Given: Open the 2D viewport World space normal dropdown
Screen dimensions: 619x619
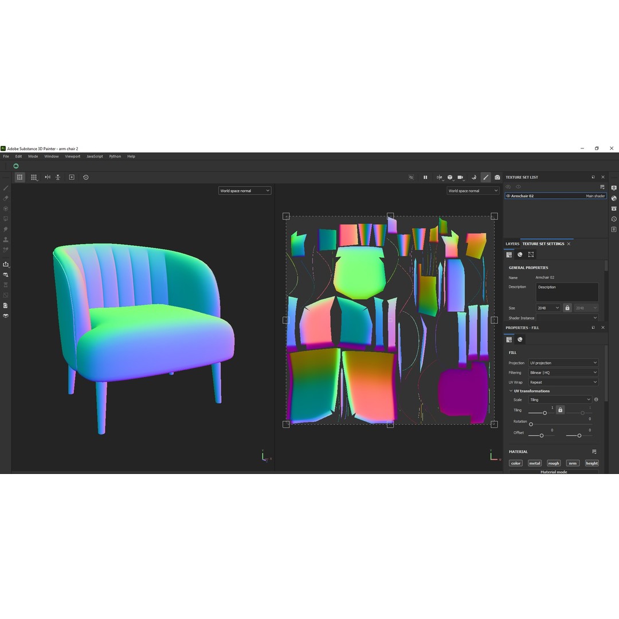Looking at the screenshot, I should 473,191.
